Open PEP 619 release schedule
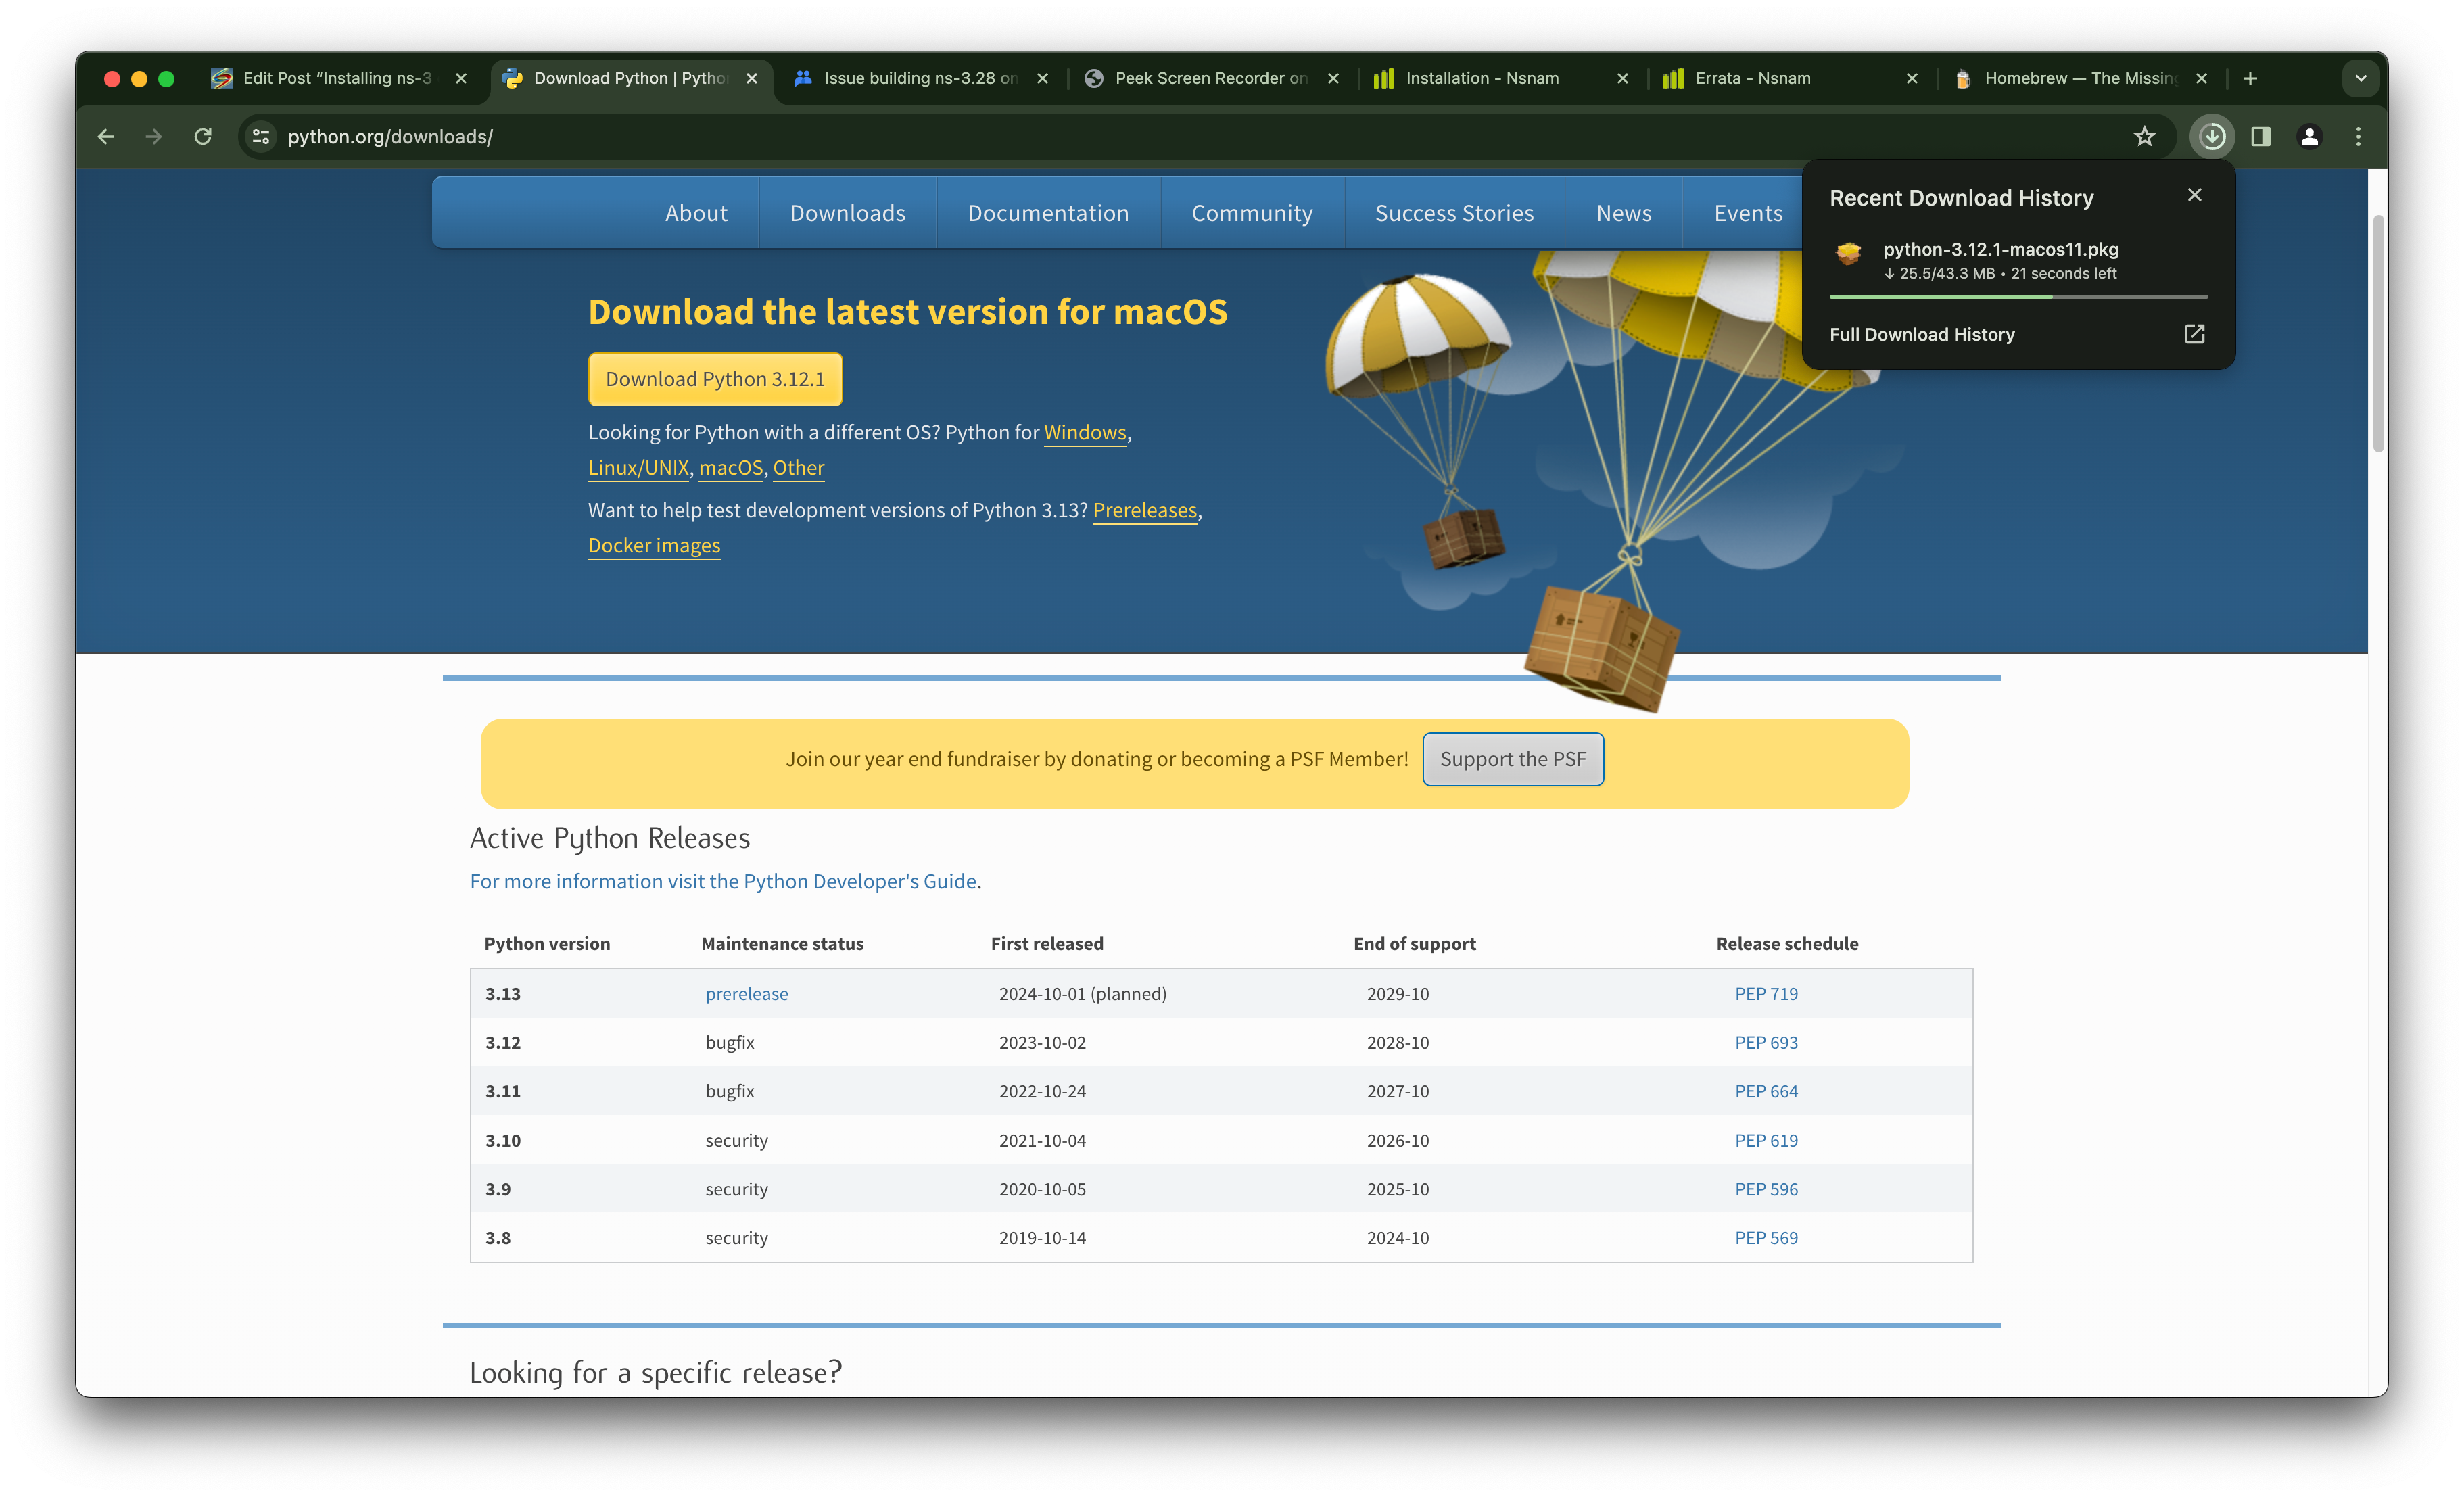The width and height of the screenshot is (2464, 1497). (x=1766, y=1140)
